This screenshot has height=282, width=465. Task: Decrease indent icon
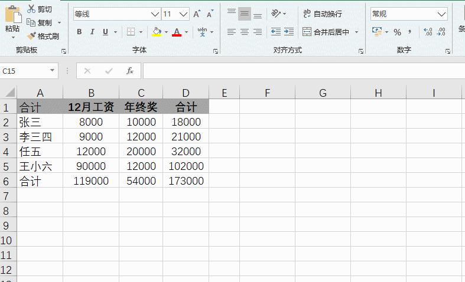click(276, 32)
